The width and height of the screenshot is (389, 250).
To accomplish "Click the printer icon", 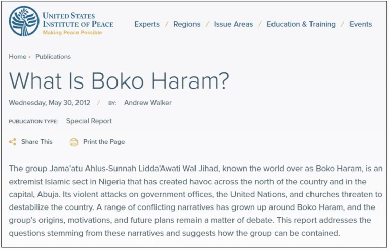I will point(73,142).
